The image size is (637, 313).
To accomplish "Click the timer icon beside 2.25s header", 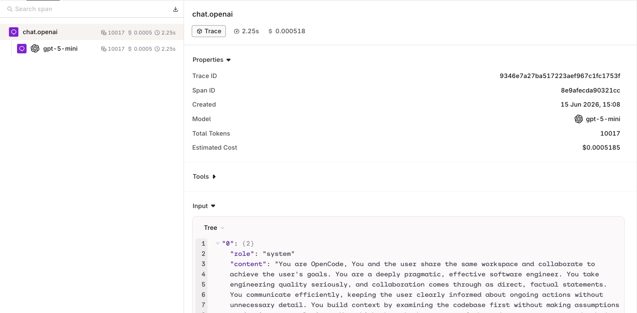I will (x=237, y=31).
